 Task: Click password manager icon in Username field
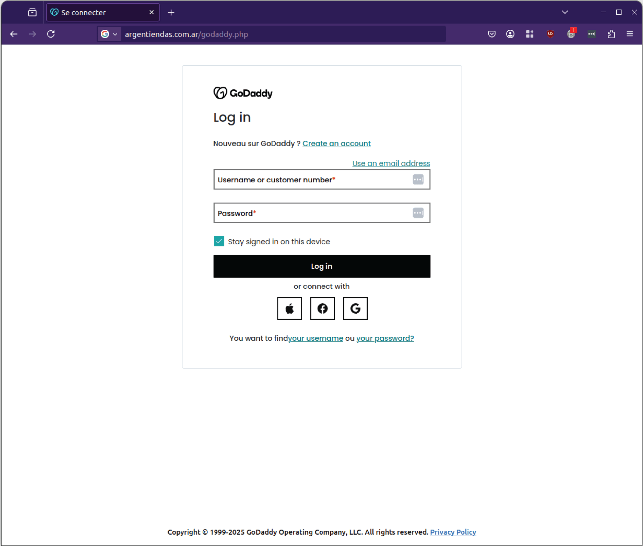(418, 180)
